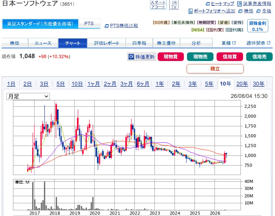This screenshot has width=275, height=216.
Task: Select the 2年 chart range
Action: point(176,84)
